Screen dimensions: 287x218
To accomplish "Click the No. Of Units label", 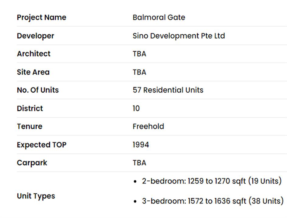I will [38, 90].
